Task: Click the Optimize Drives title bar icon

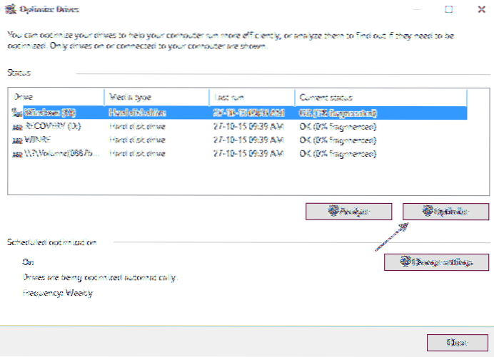Action: 12,10
